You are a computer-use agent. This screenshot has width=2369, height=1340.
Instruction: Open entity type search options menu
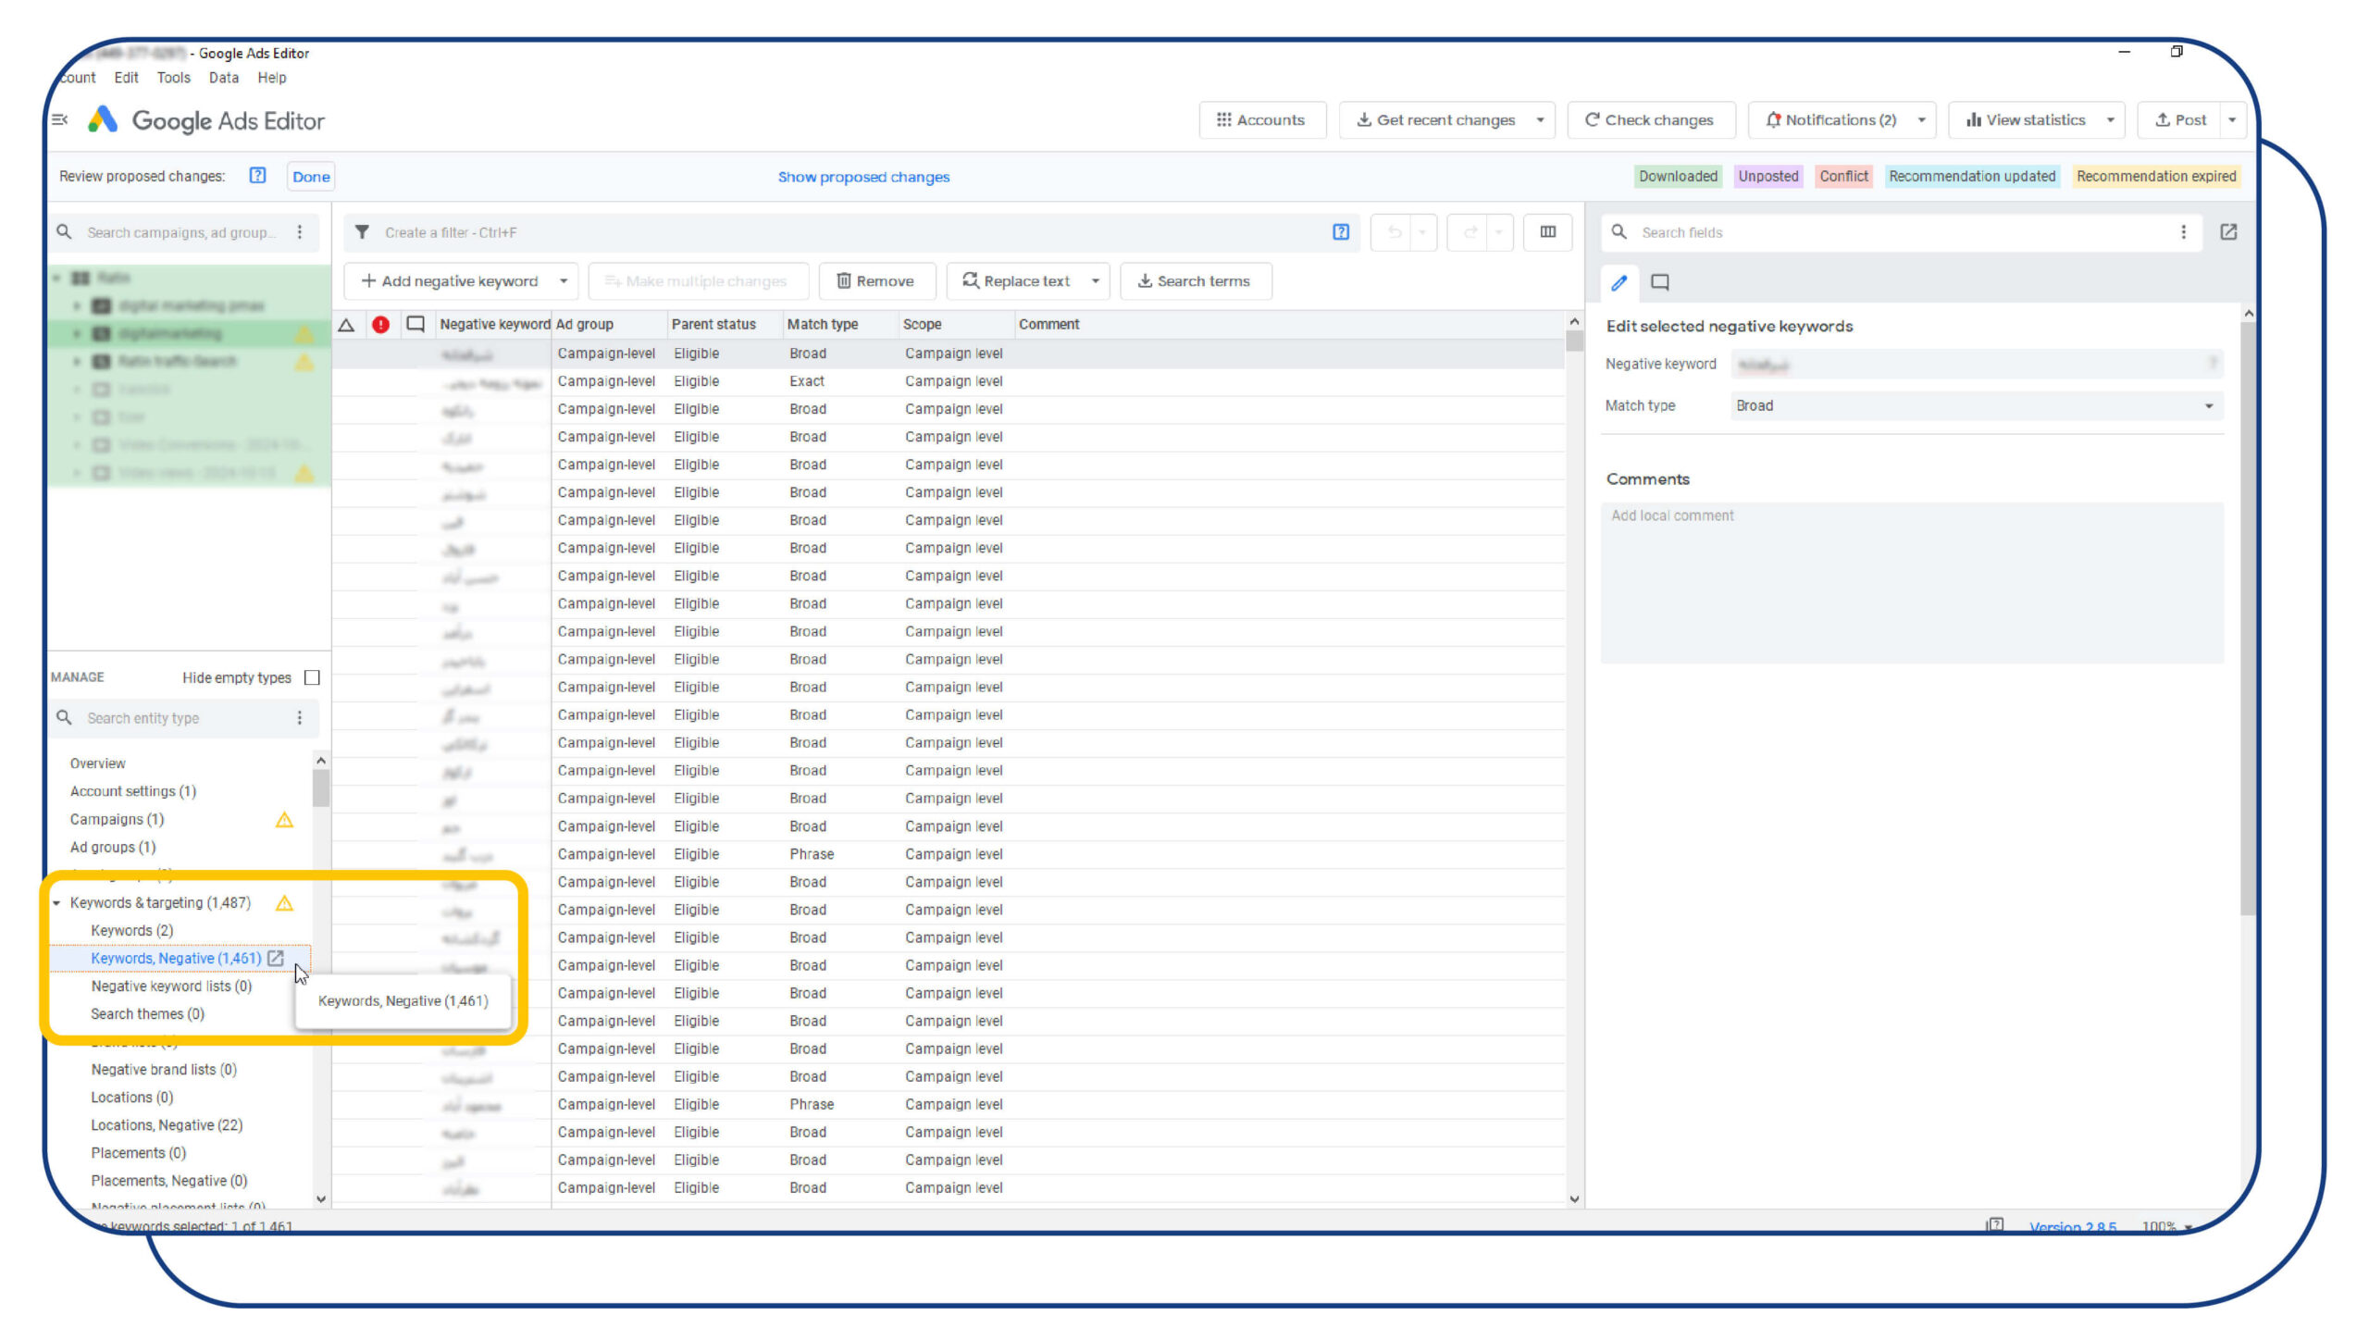click(x=300, y=718)
